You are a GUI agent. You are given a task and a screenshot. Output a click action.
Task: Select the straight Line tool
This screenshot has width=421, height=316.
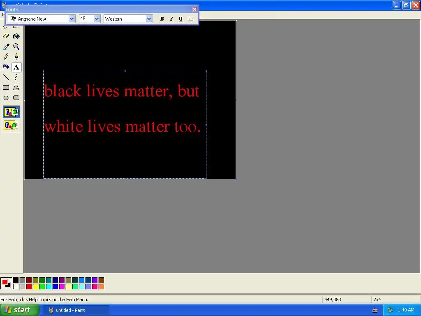(6, 77)
